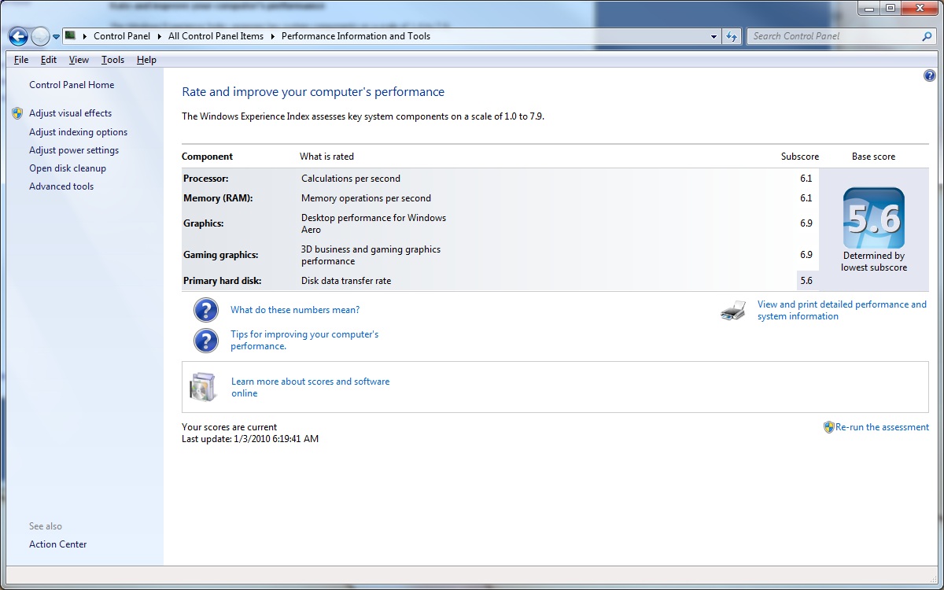Screen dimensions: 944x590
Task: Select the Primary hard disk row label
Action: pyautogui.click(x=223, y=281)
